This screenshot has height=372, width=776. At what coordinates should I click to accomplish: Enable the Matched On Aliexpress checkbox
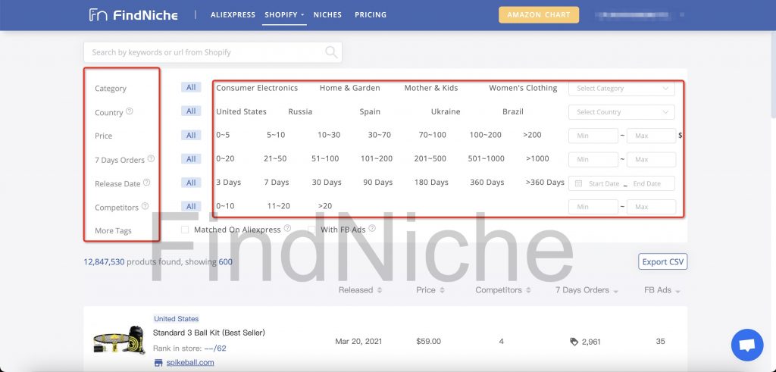pos(185,230)
